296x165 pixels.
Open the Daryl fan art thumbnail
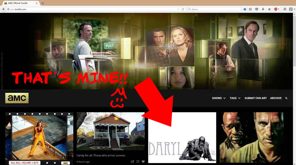(x=182, y=138)
